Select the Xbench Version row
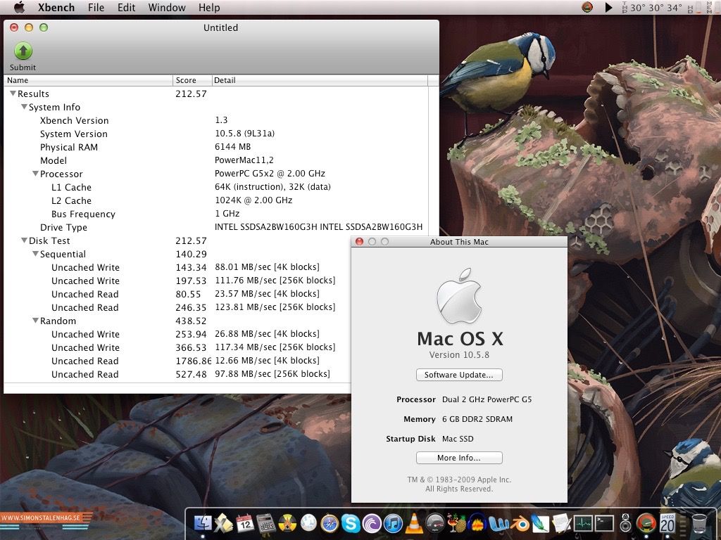721x540 pixels. 216,120
